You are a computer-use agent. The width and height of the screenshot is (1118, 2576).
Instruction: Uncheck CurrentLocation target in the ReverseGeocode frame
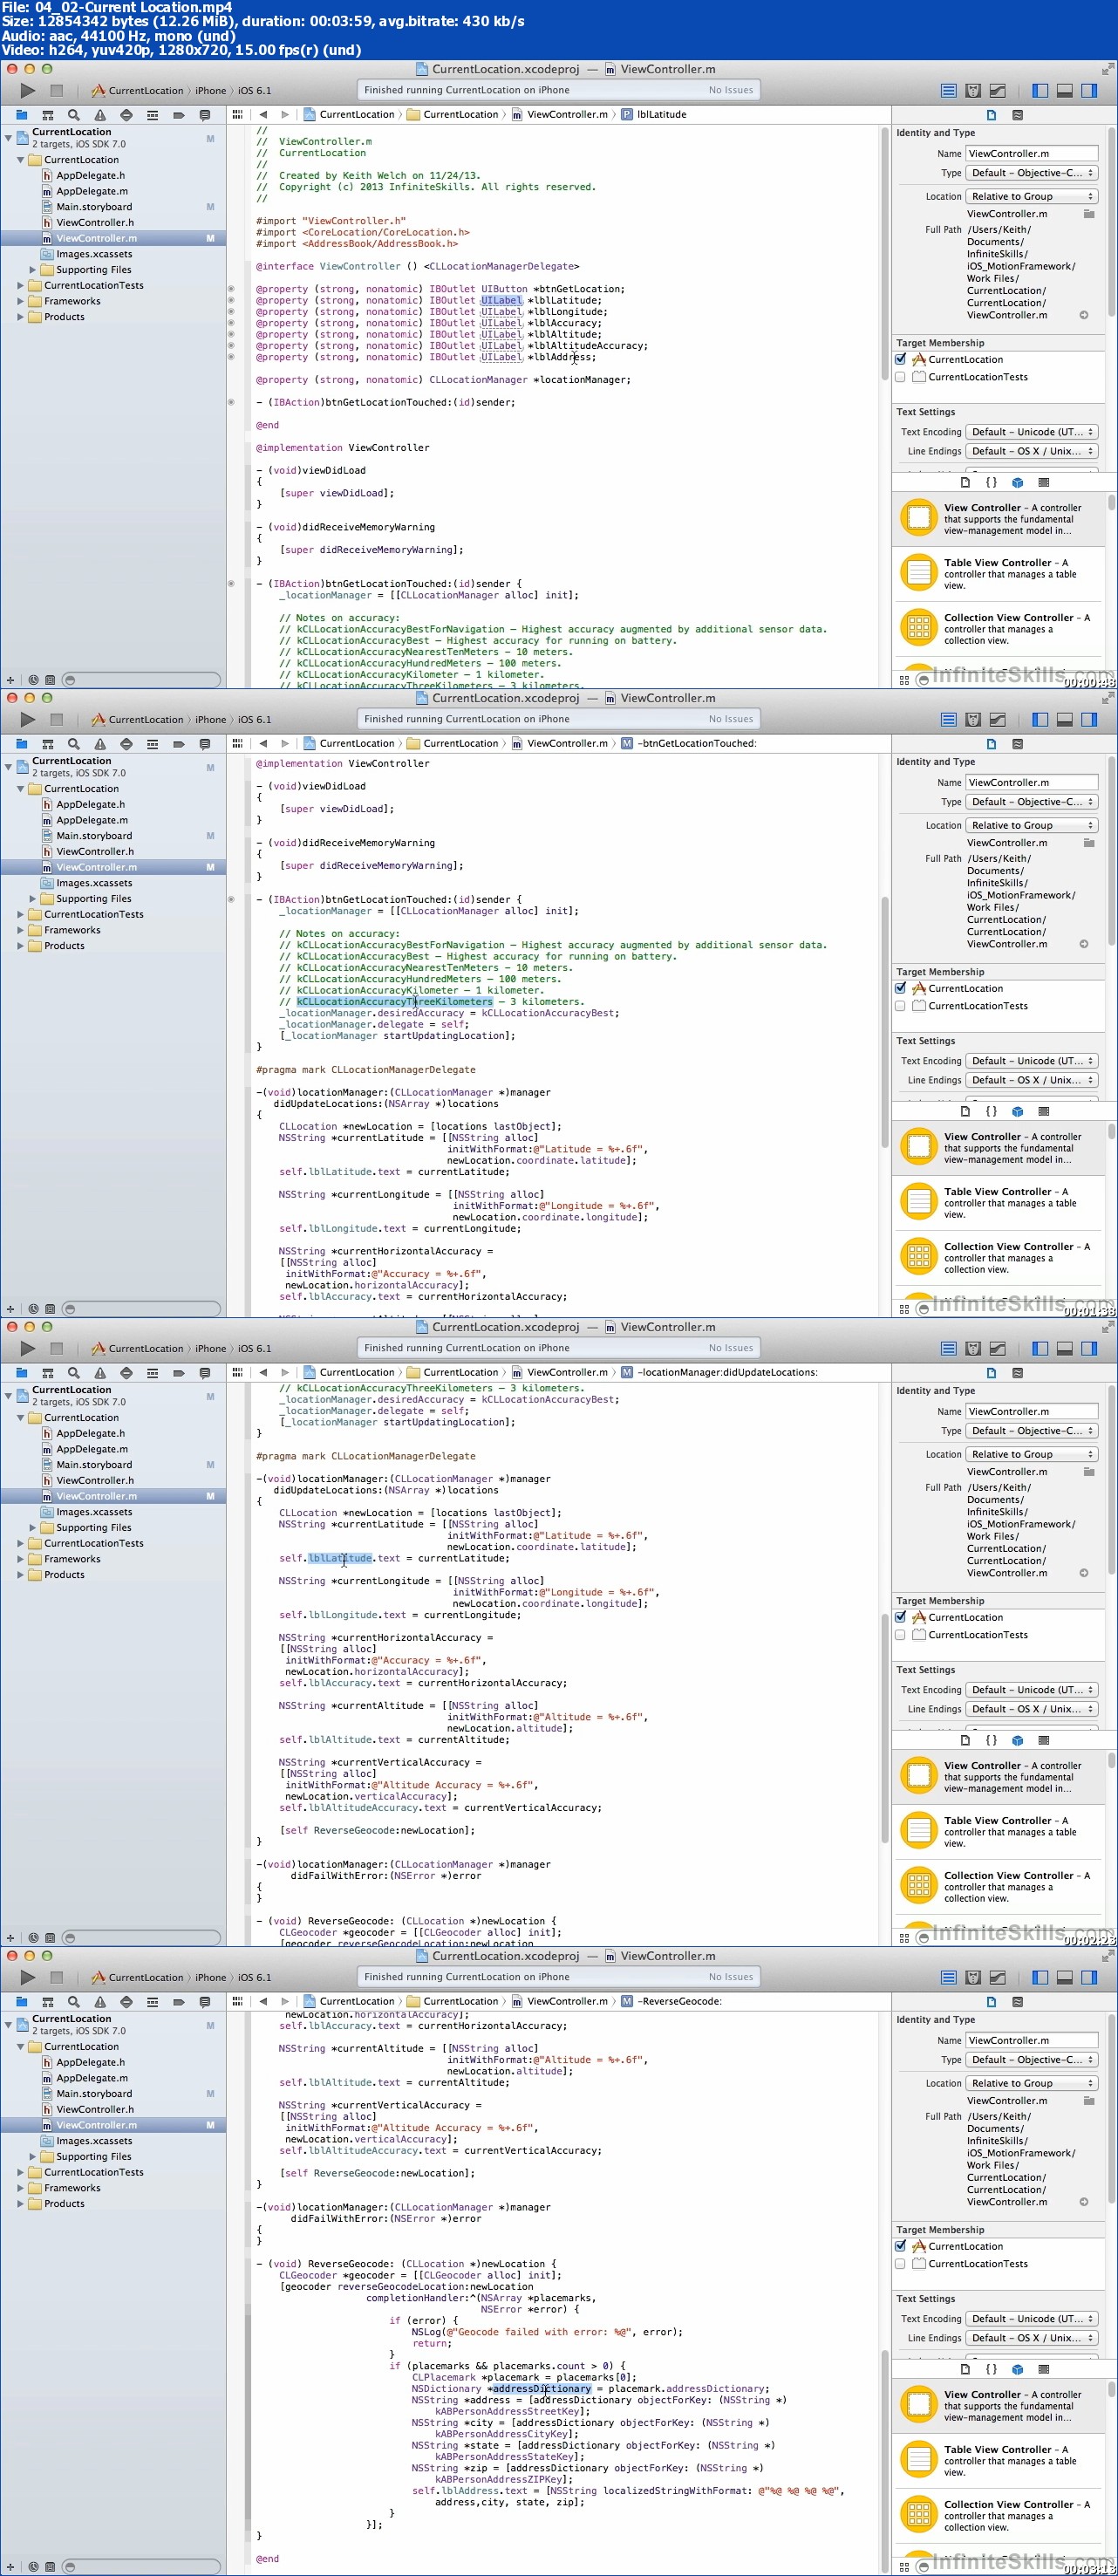point(901,2246)
